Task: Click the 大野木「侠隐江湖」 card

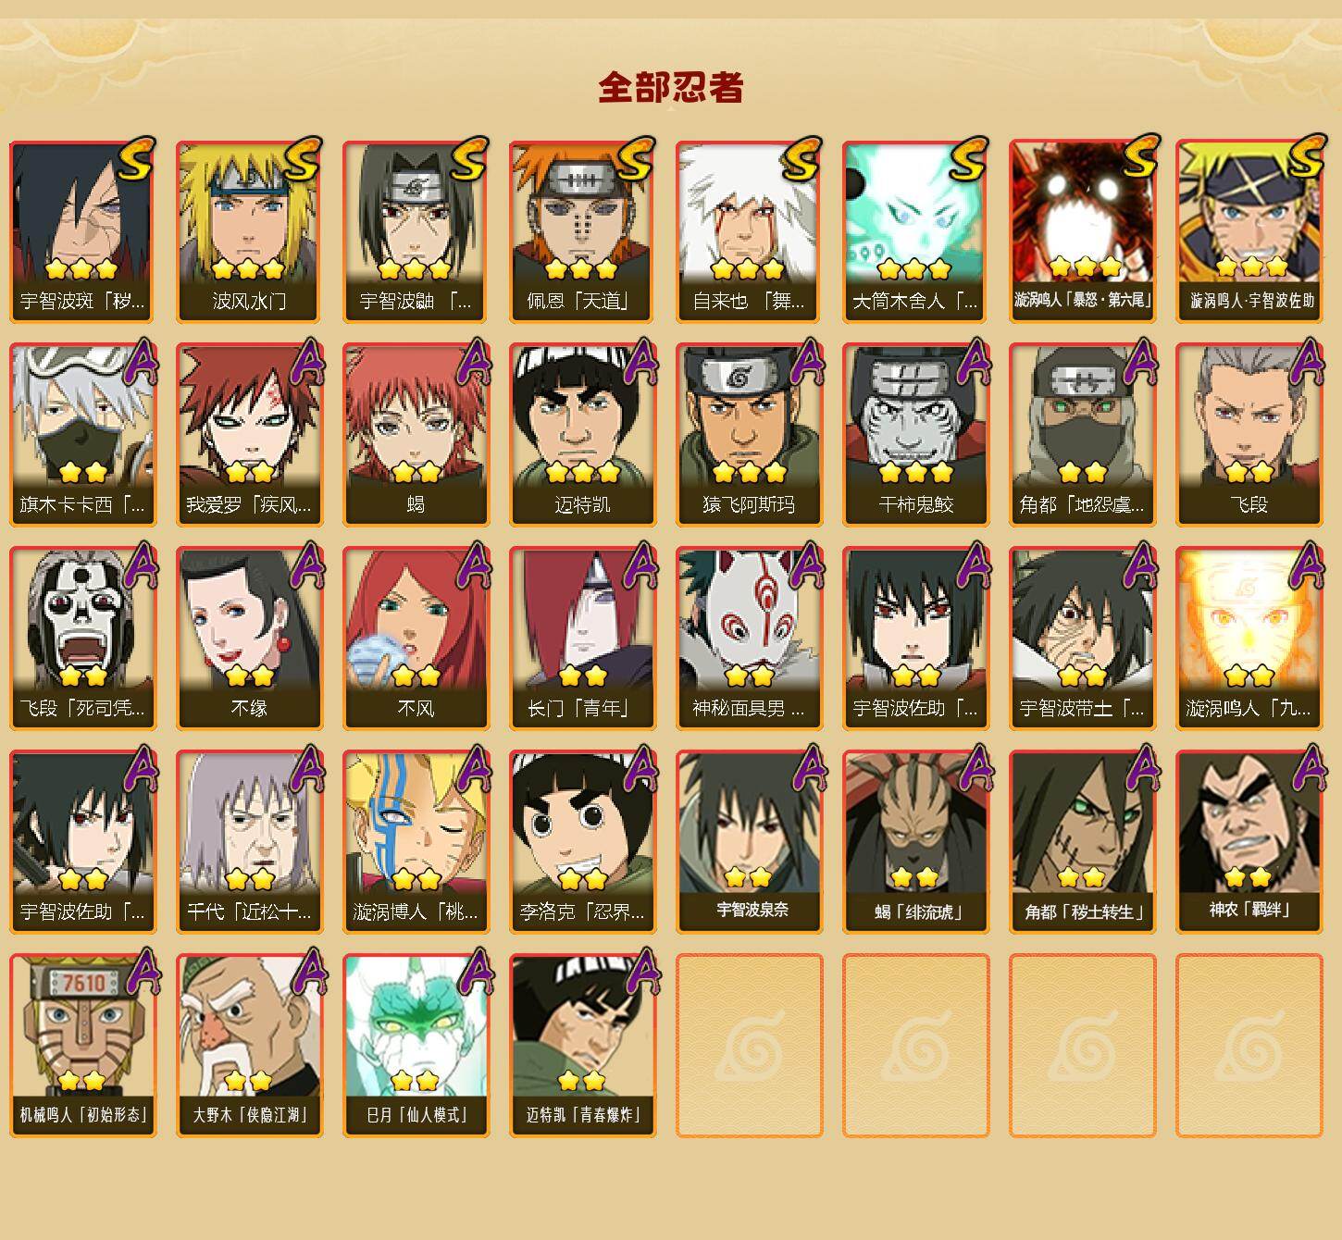Action: click(249, 1046)
